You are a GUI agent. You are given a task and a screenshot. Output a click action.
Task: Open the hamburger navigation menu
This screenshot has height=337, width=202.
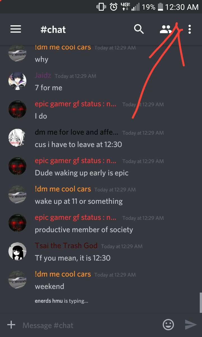16,29
